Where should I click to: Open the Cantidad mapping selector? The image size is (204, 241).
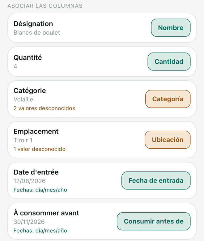click(169, 61)
